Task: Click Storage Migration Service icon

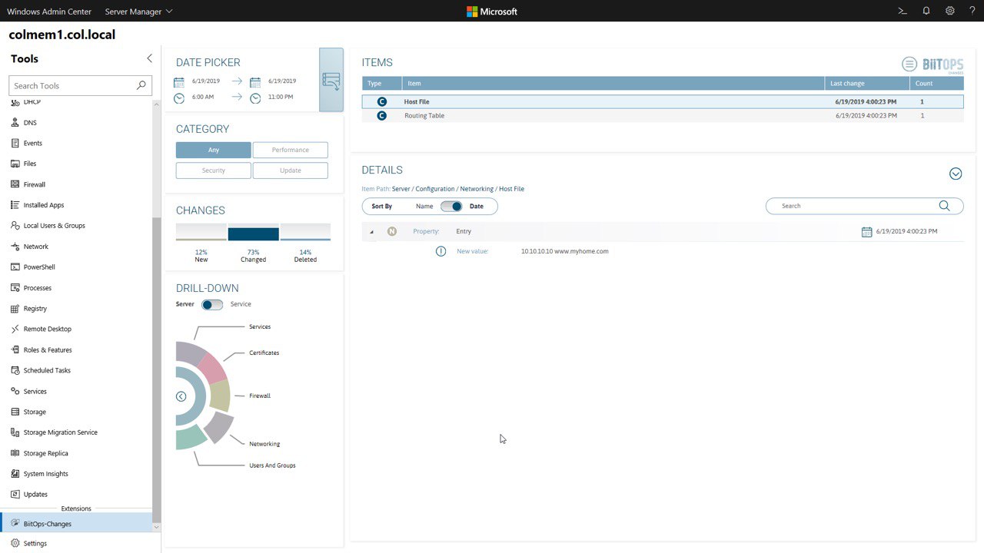Action: point(15,432)
